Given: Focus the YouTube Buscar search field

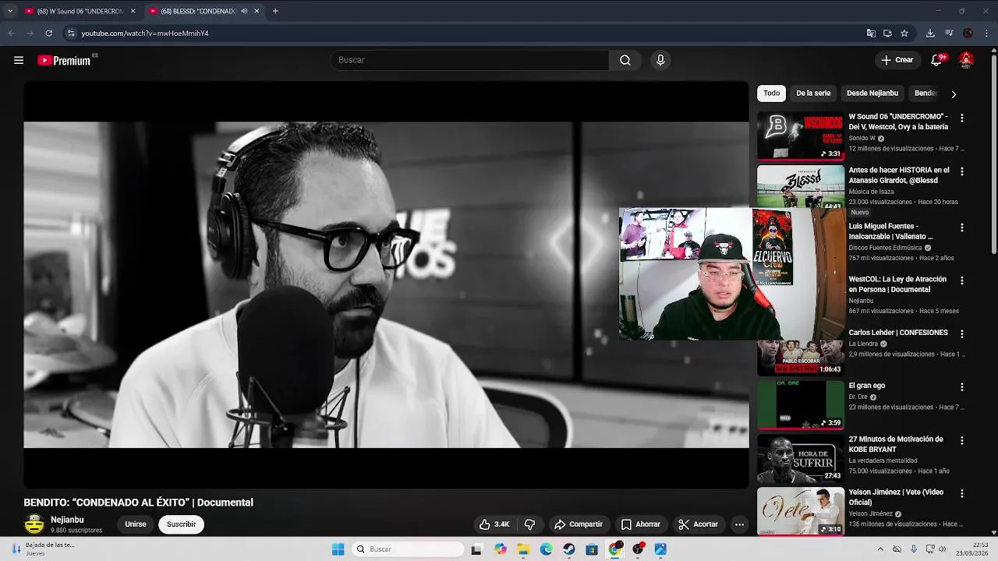Looking at the screenshot, I should 469,60.
